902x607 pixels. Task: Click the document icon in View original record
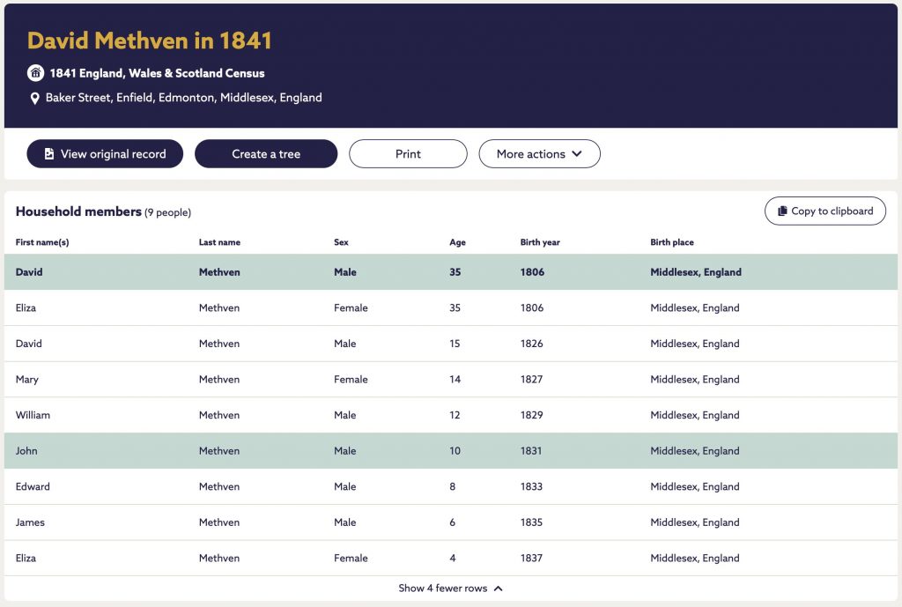(49, 153)
